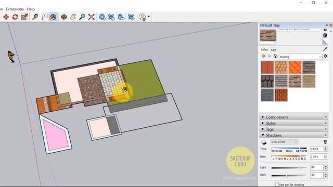Enable Use sun for shading checkbox
The width and height of the screenshot is (333, 187).
277,184
